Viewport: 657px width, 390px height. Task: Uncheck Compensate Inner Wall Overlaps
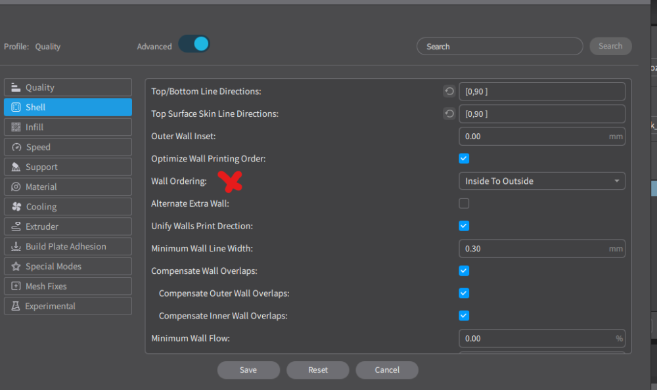point(464,315)
